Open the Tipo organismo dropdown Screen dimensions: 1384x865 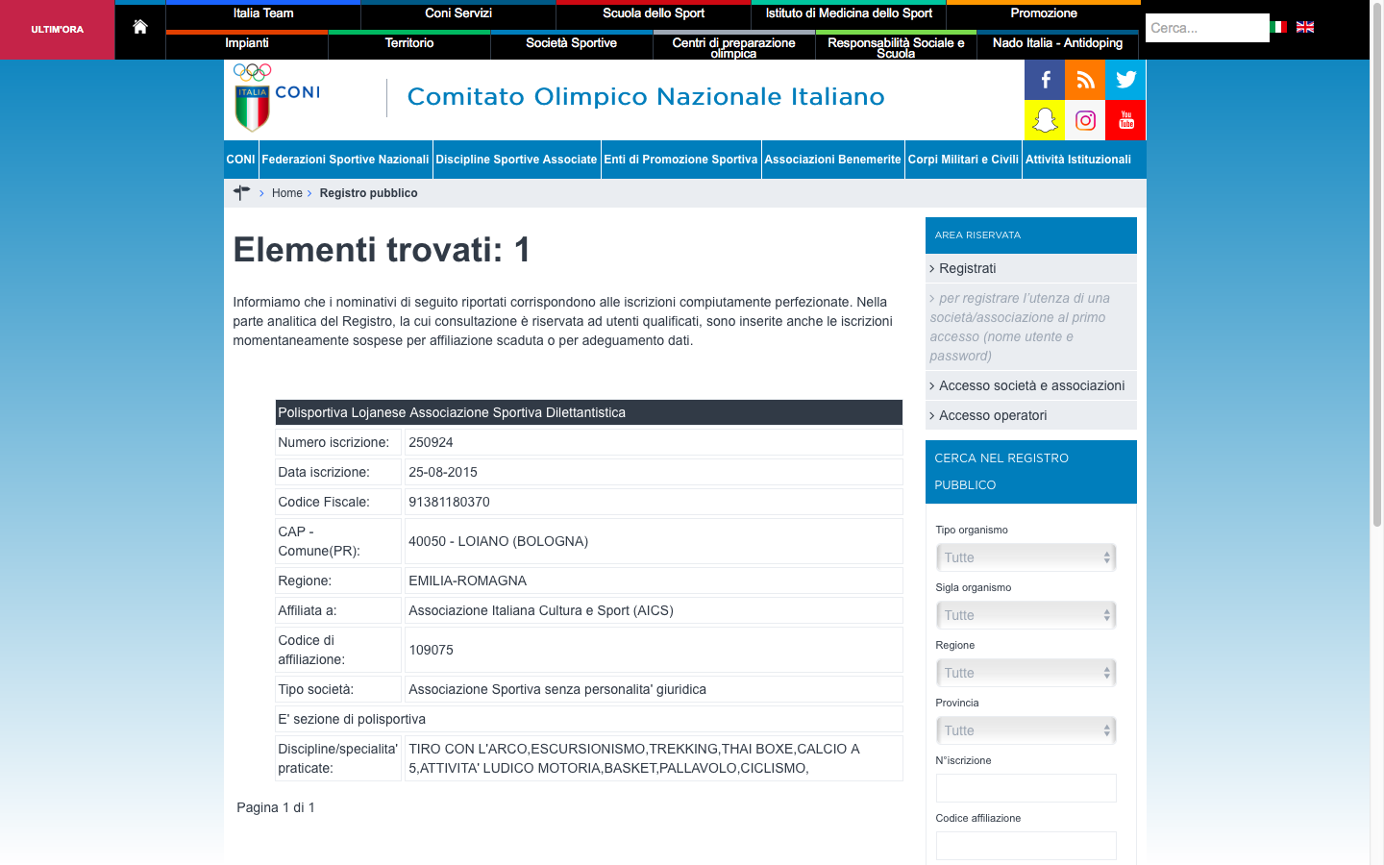click(x=1026, y=557)
